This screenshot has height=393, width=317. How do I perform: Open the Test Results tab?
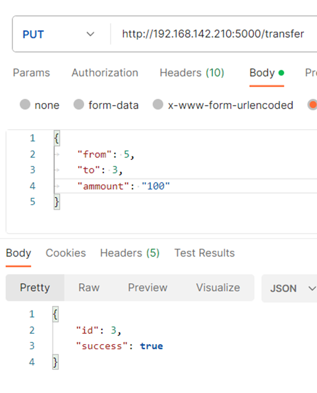[205, 253]
